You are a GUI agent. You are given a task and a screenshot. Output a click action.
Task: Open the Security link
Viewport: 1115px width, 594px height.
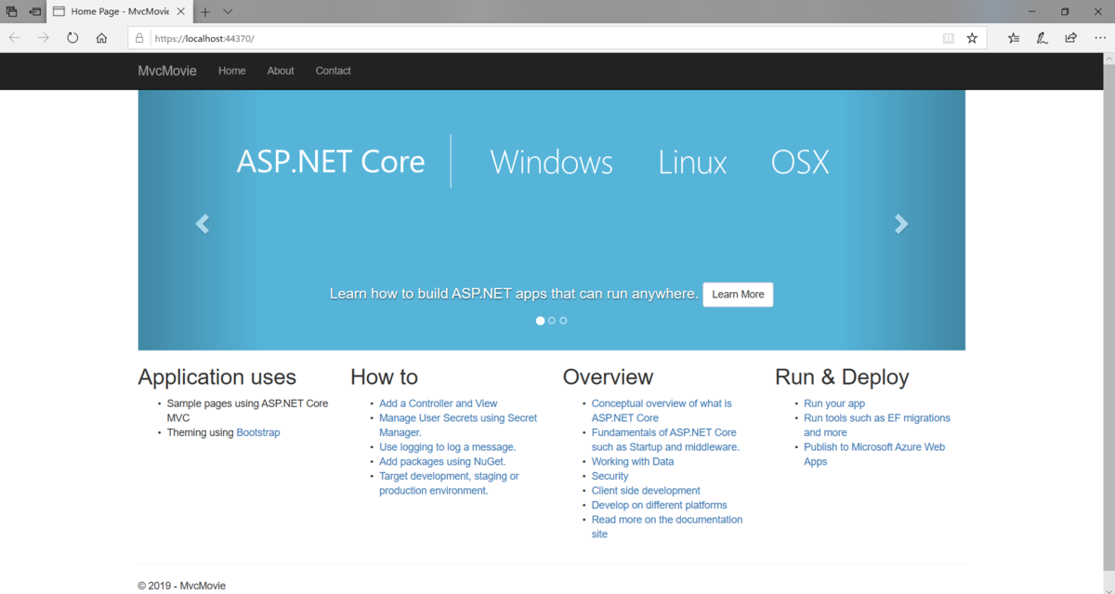(610, 476)
